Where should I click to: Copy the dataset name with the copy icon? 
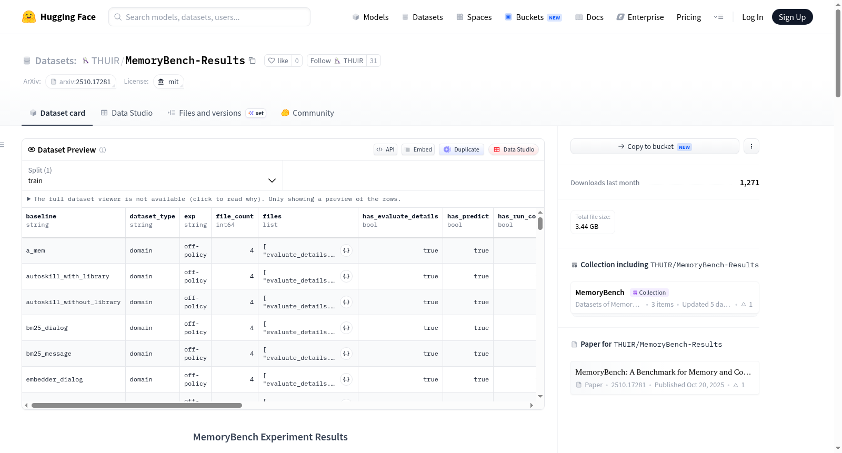(252, 61)
